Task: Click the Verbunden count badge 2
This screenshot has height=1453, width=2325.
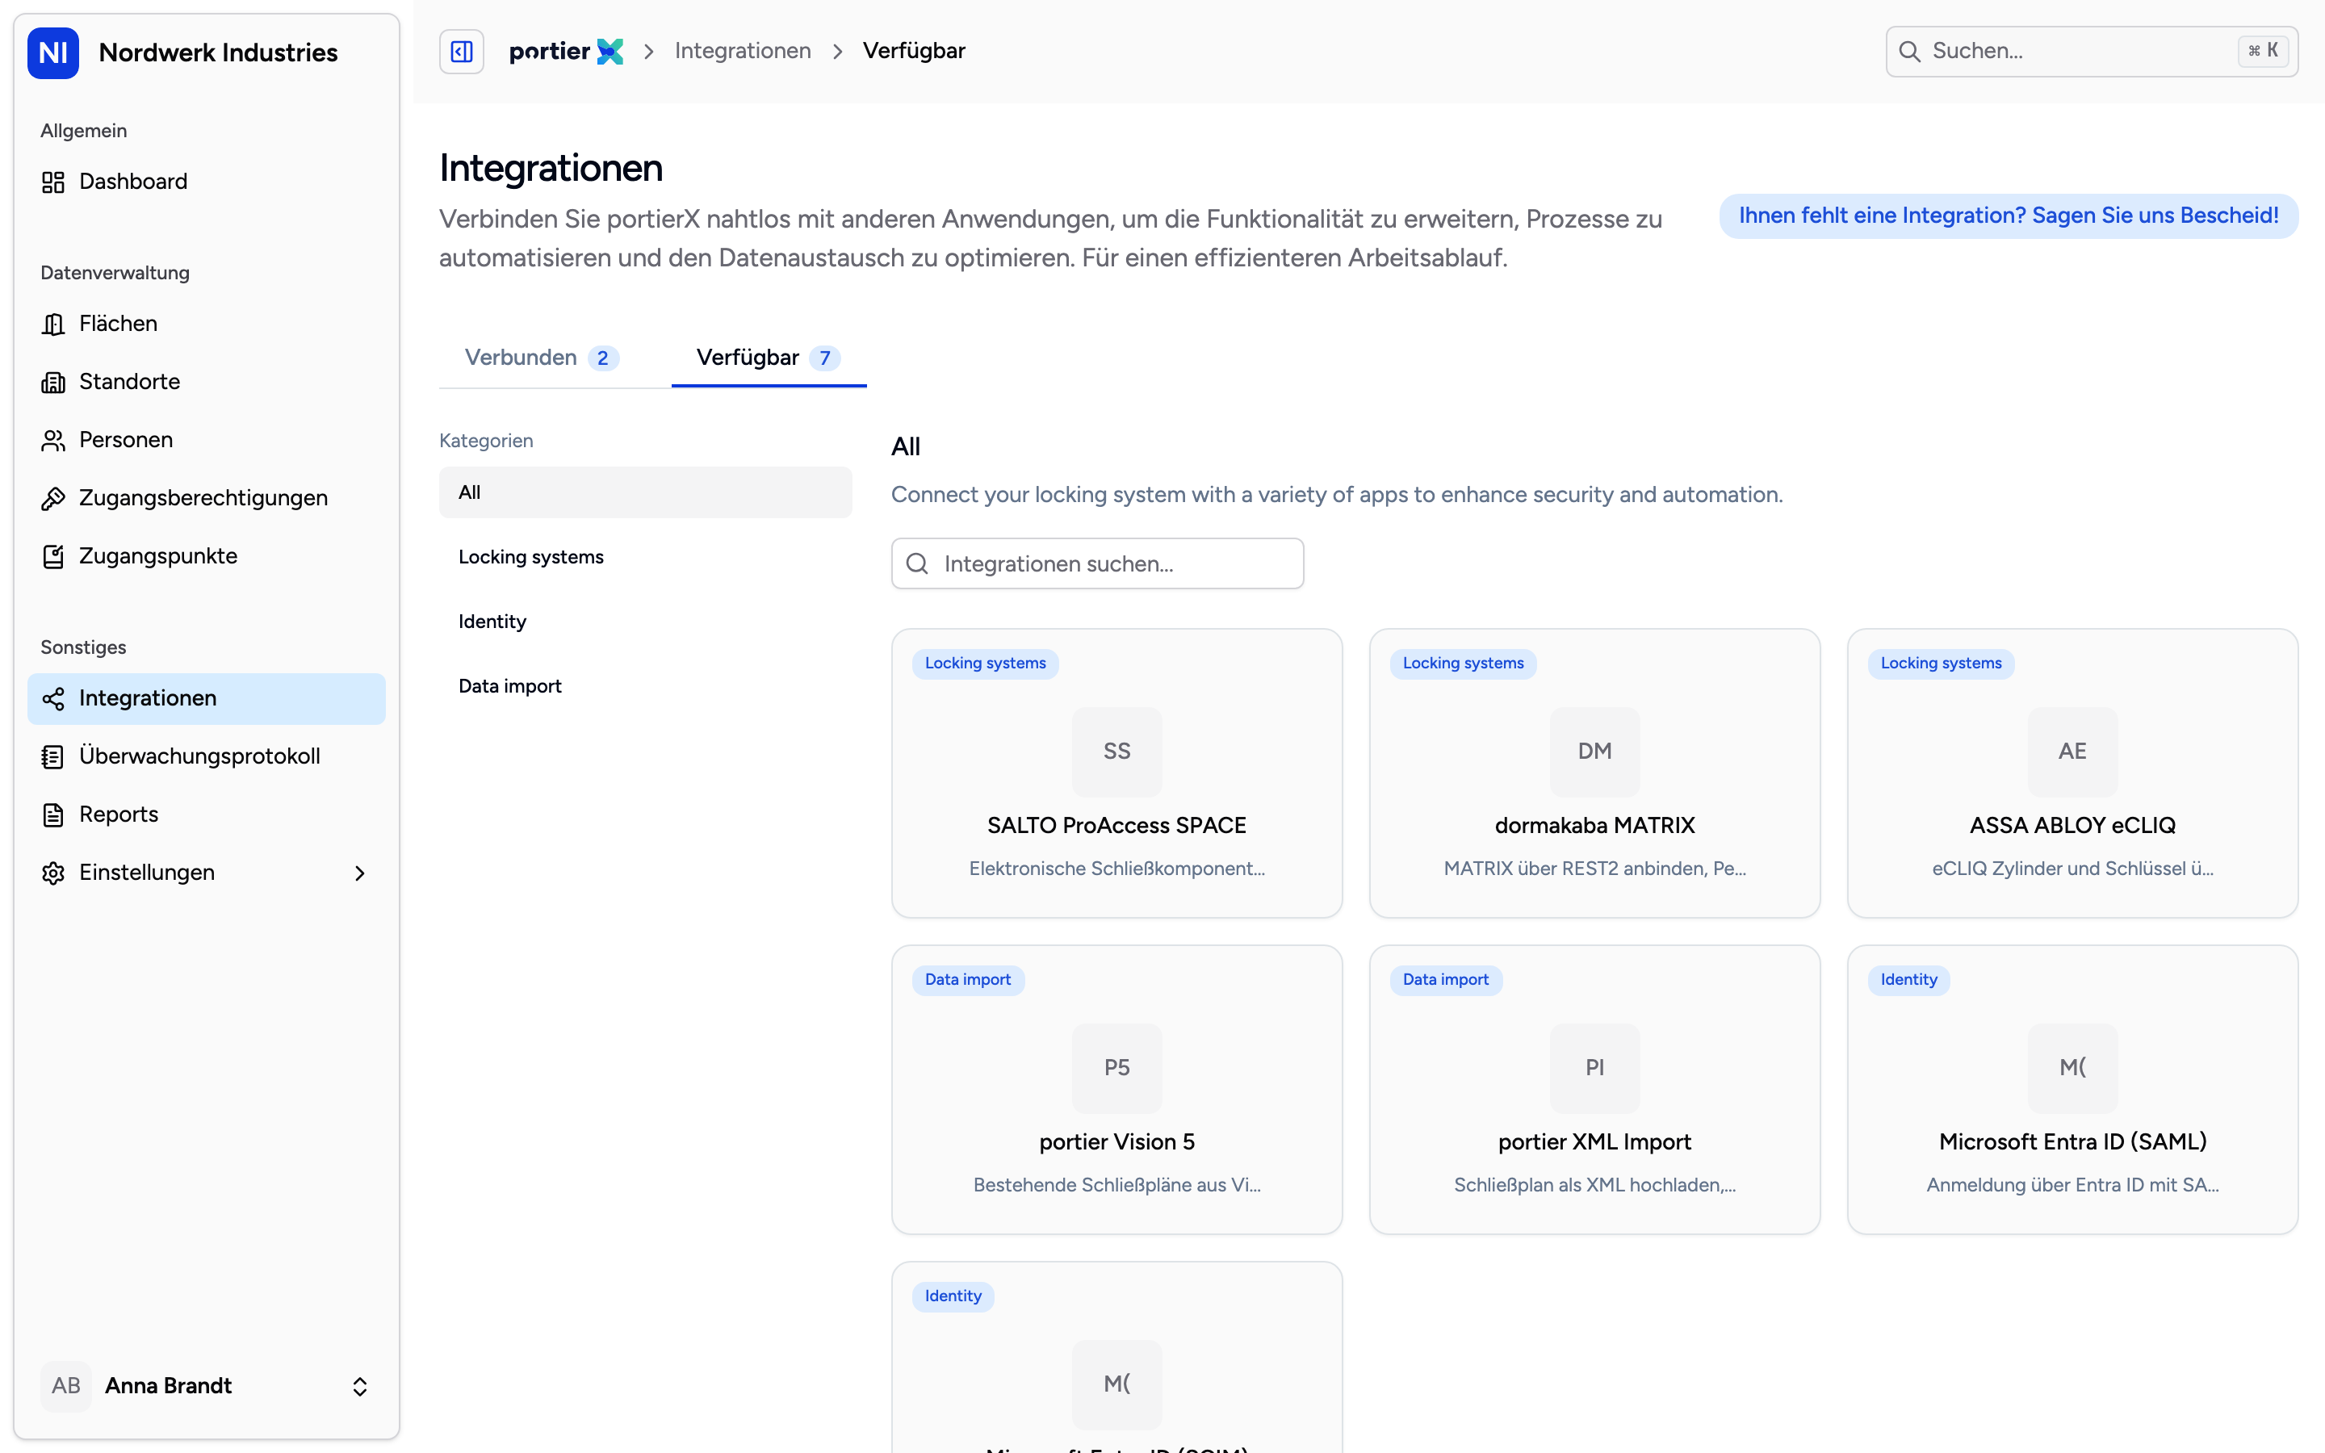Action: click(602, 358)
